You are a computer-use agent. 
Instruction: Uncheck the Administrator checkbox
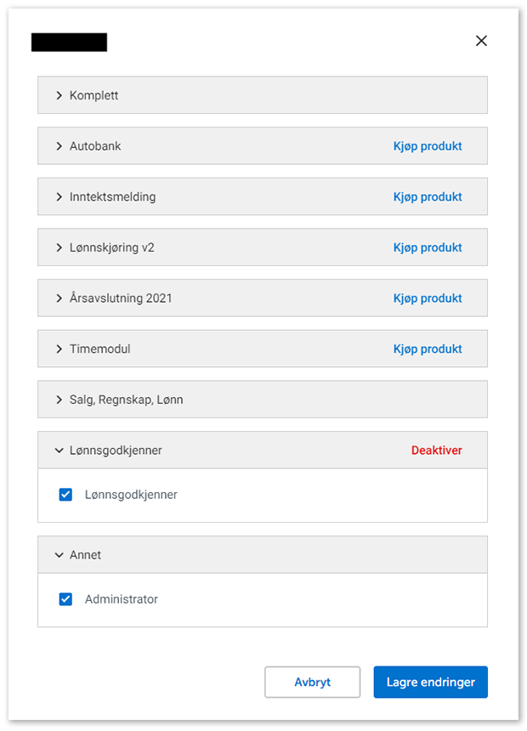65,599
